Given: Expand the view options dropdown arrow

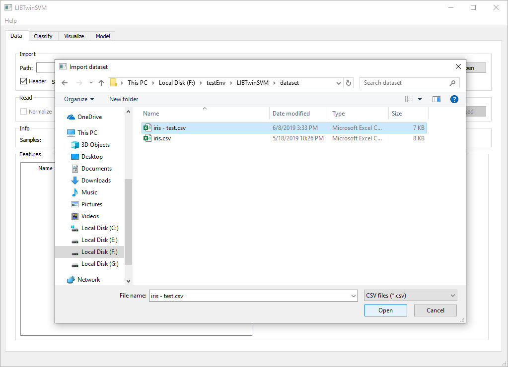Looking at the screenshot, I should click(x=420, y=99).
